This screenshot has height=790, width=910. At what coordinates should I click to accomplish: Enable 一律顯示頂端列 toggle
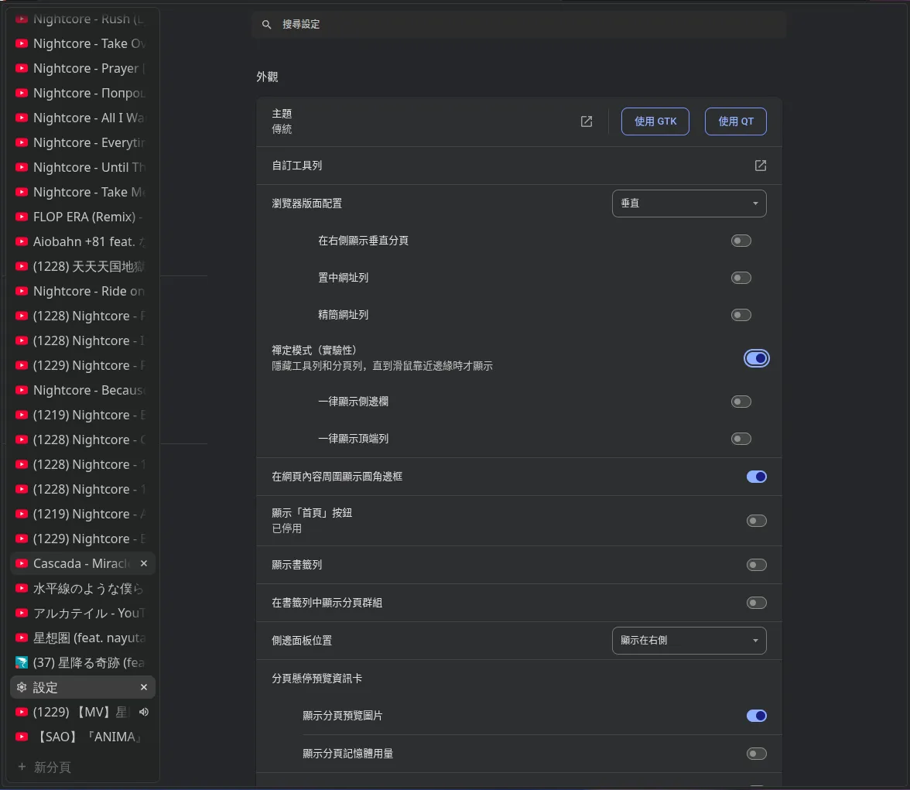tap(741, 439)
